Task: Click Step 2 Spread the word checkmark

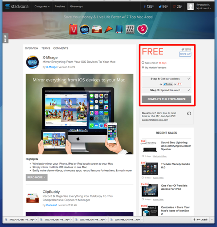Action: [189, 90]
